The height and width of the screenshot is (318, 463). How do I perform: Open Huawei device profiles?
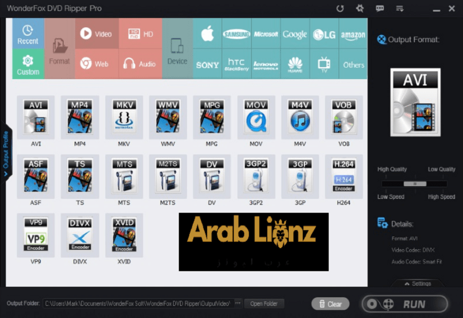pyautogui.click(x=295, y=64)
